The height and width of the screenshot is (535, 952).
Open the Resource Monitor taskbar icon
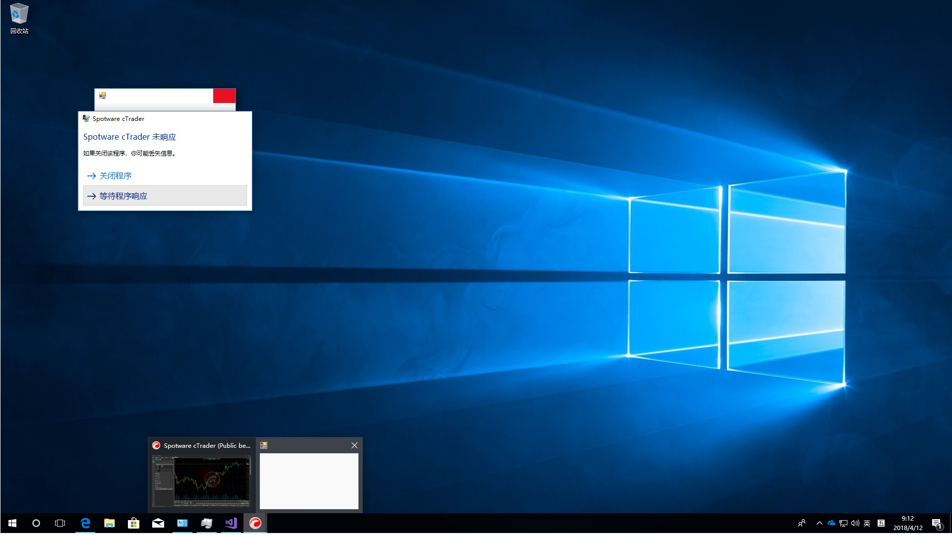(207, 523)
